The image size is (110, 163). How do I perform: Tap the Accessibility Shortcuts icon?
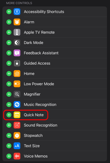pos(17,12)
